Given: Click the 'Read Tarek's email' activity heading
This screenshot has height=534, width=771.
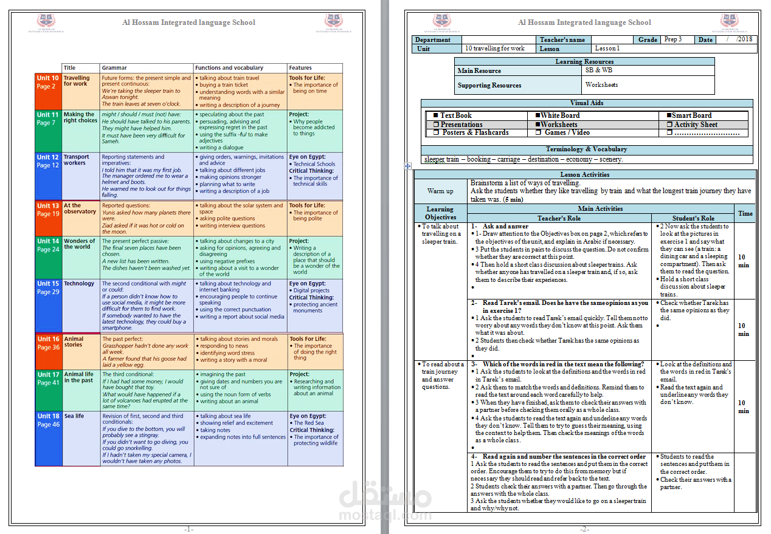Looking at the screenshot, I should click(559, 306).
